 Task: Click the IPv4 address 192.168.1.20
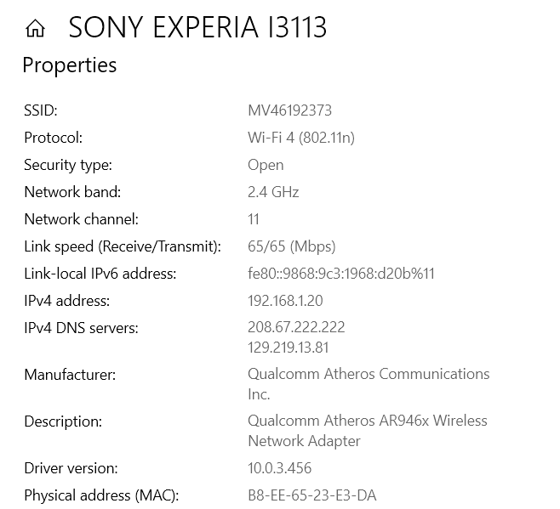click(x=285, y=301)
